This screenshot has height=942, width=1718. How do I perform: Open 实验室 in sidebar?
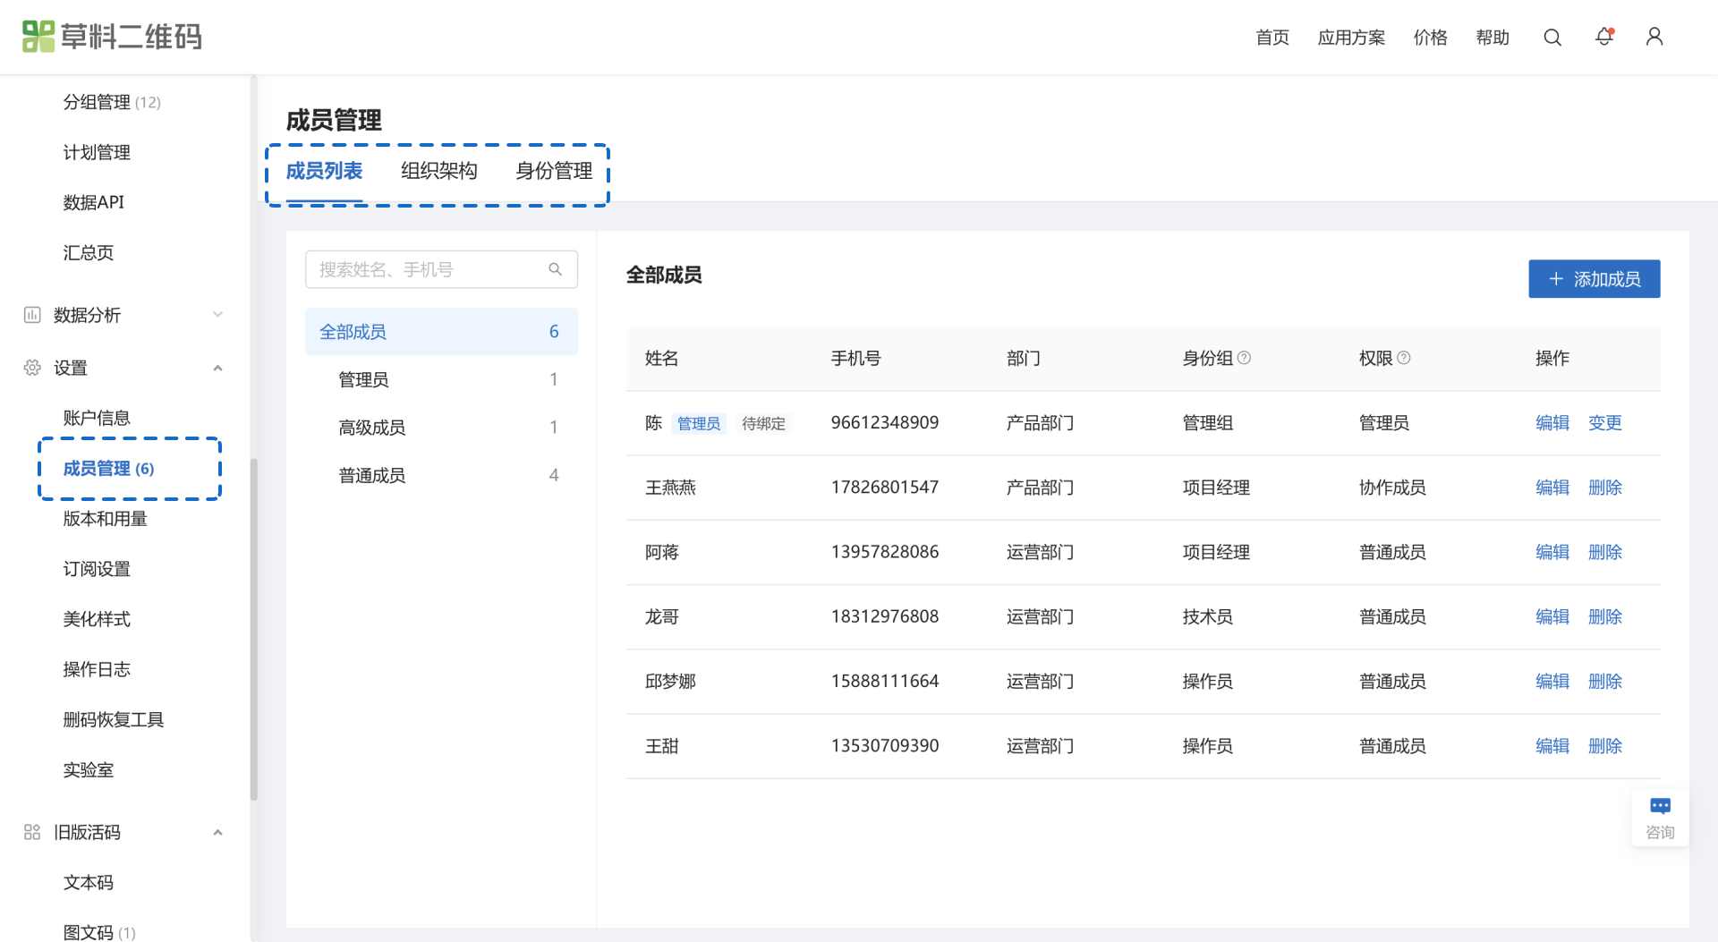(x=88, y=769)
